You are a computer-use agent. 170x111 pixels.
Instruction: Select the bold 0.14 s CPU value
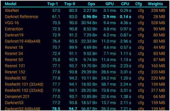(x=126, y=17)
